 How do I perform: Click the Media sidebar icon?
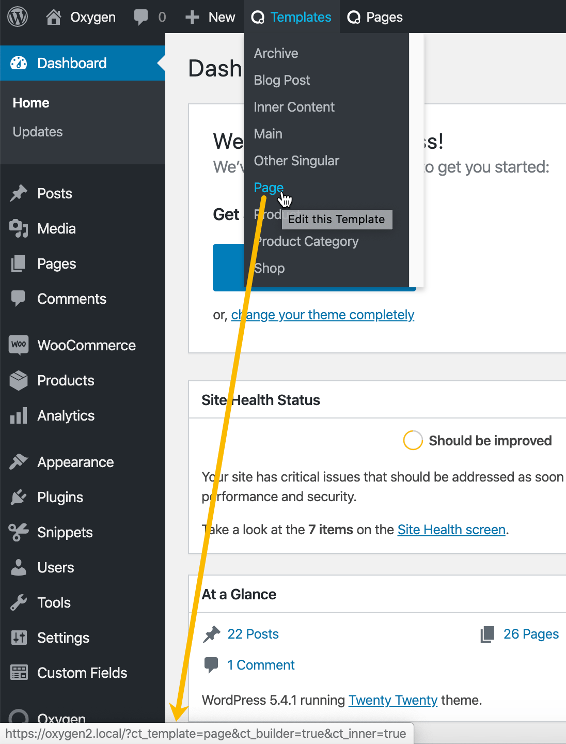click(19, 228)
